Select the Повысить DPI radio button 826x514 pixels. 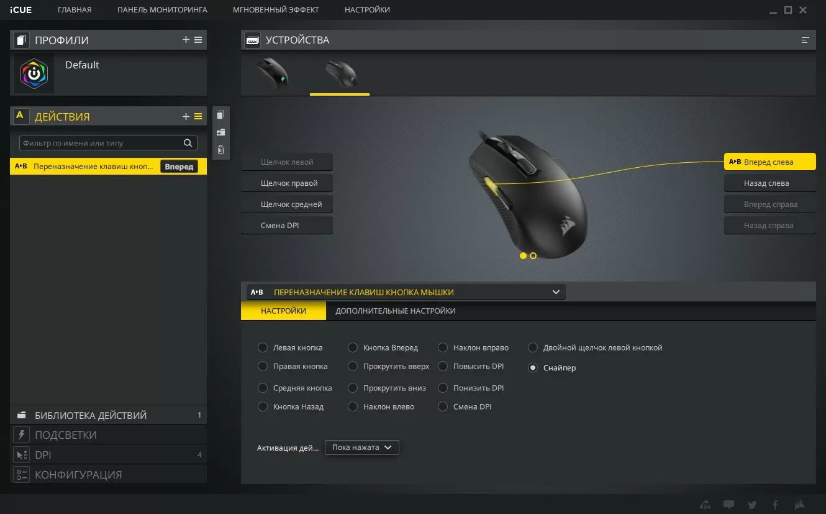point(442,366)
